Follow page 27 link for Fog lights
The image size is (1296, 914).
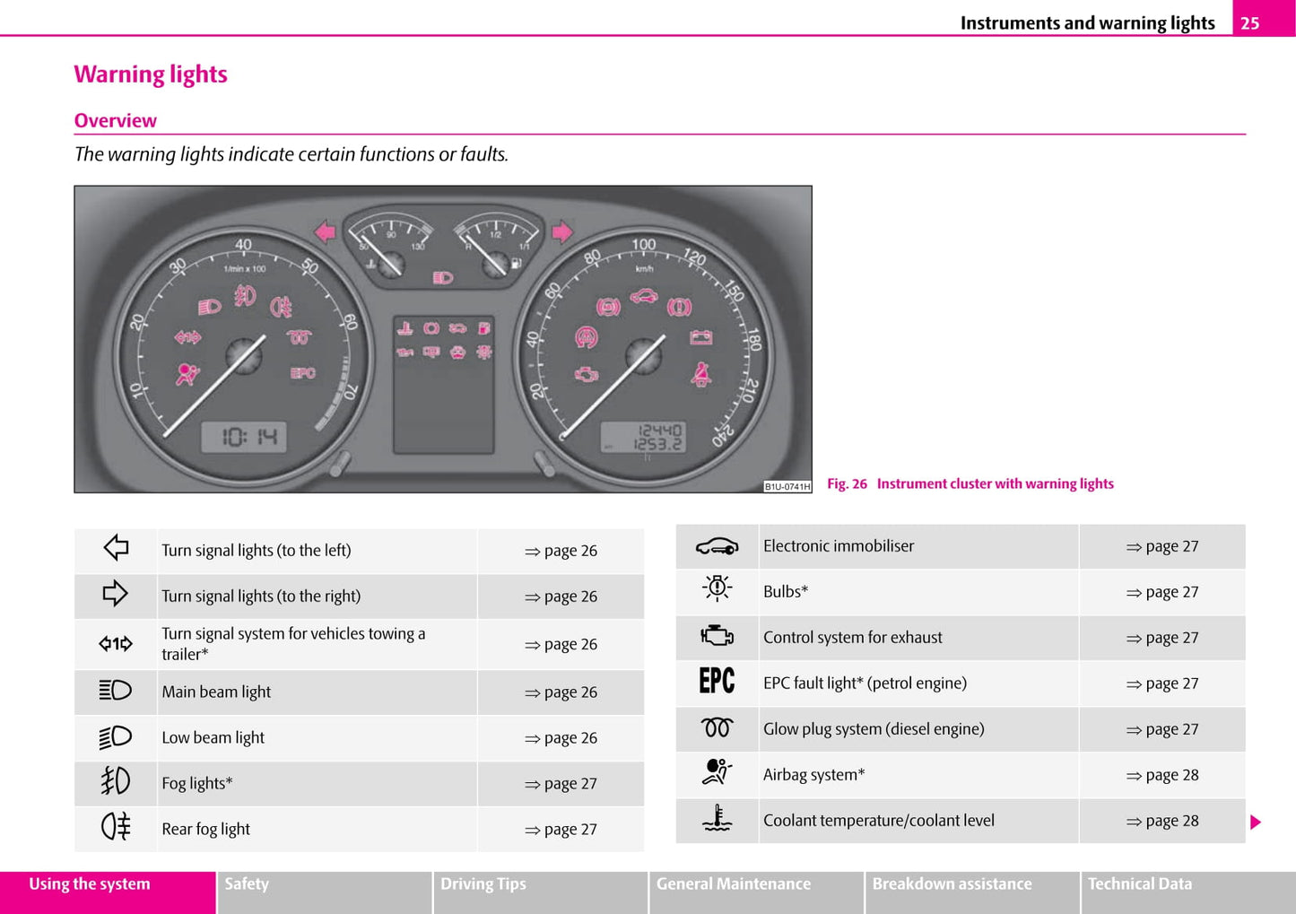coord(561,784)
